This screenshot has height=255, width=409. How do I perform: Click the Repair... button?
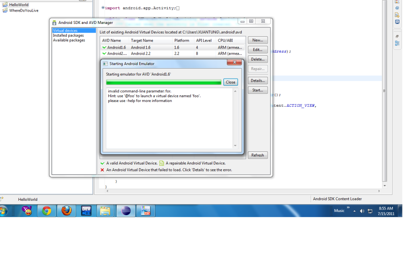pos(258,69)
